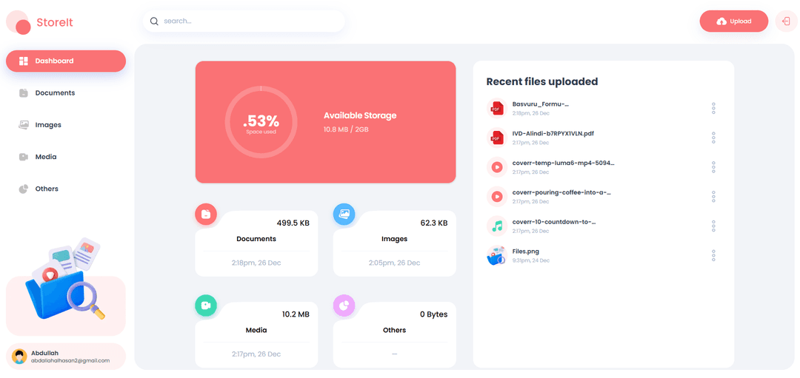Select the Media video camera icon in sidebar
This screenshot has height=378, width=800.
coord(24,157)
